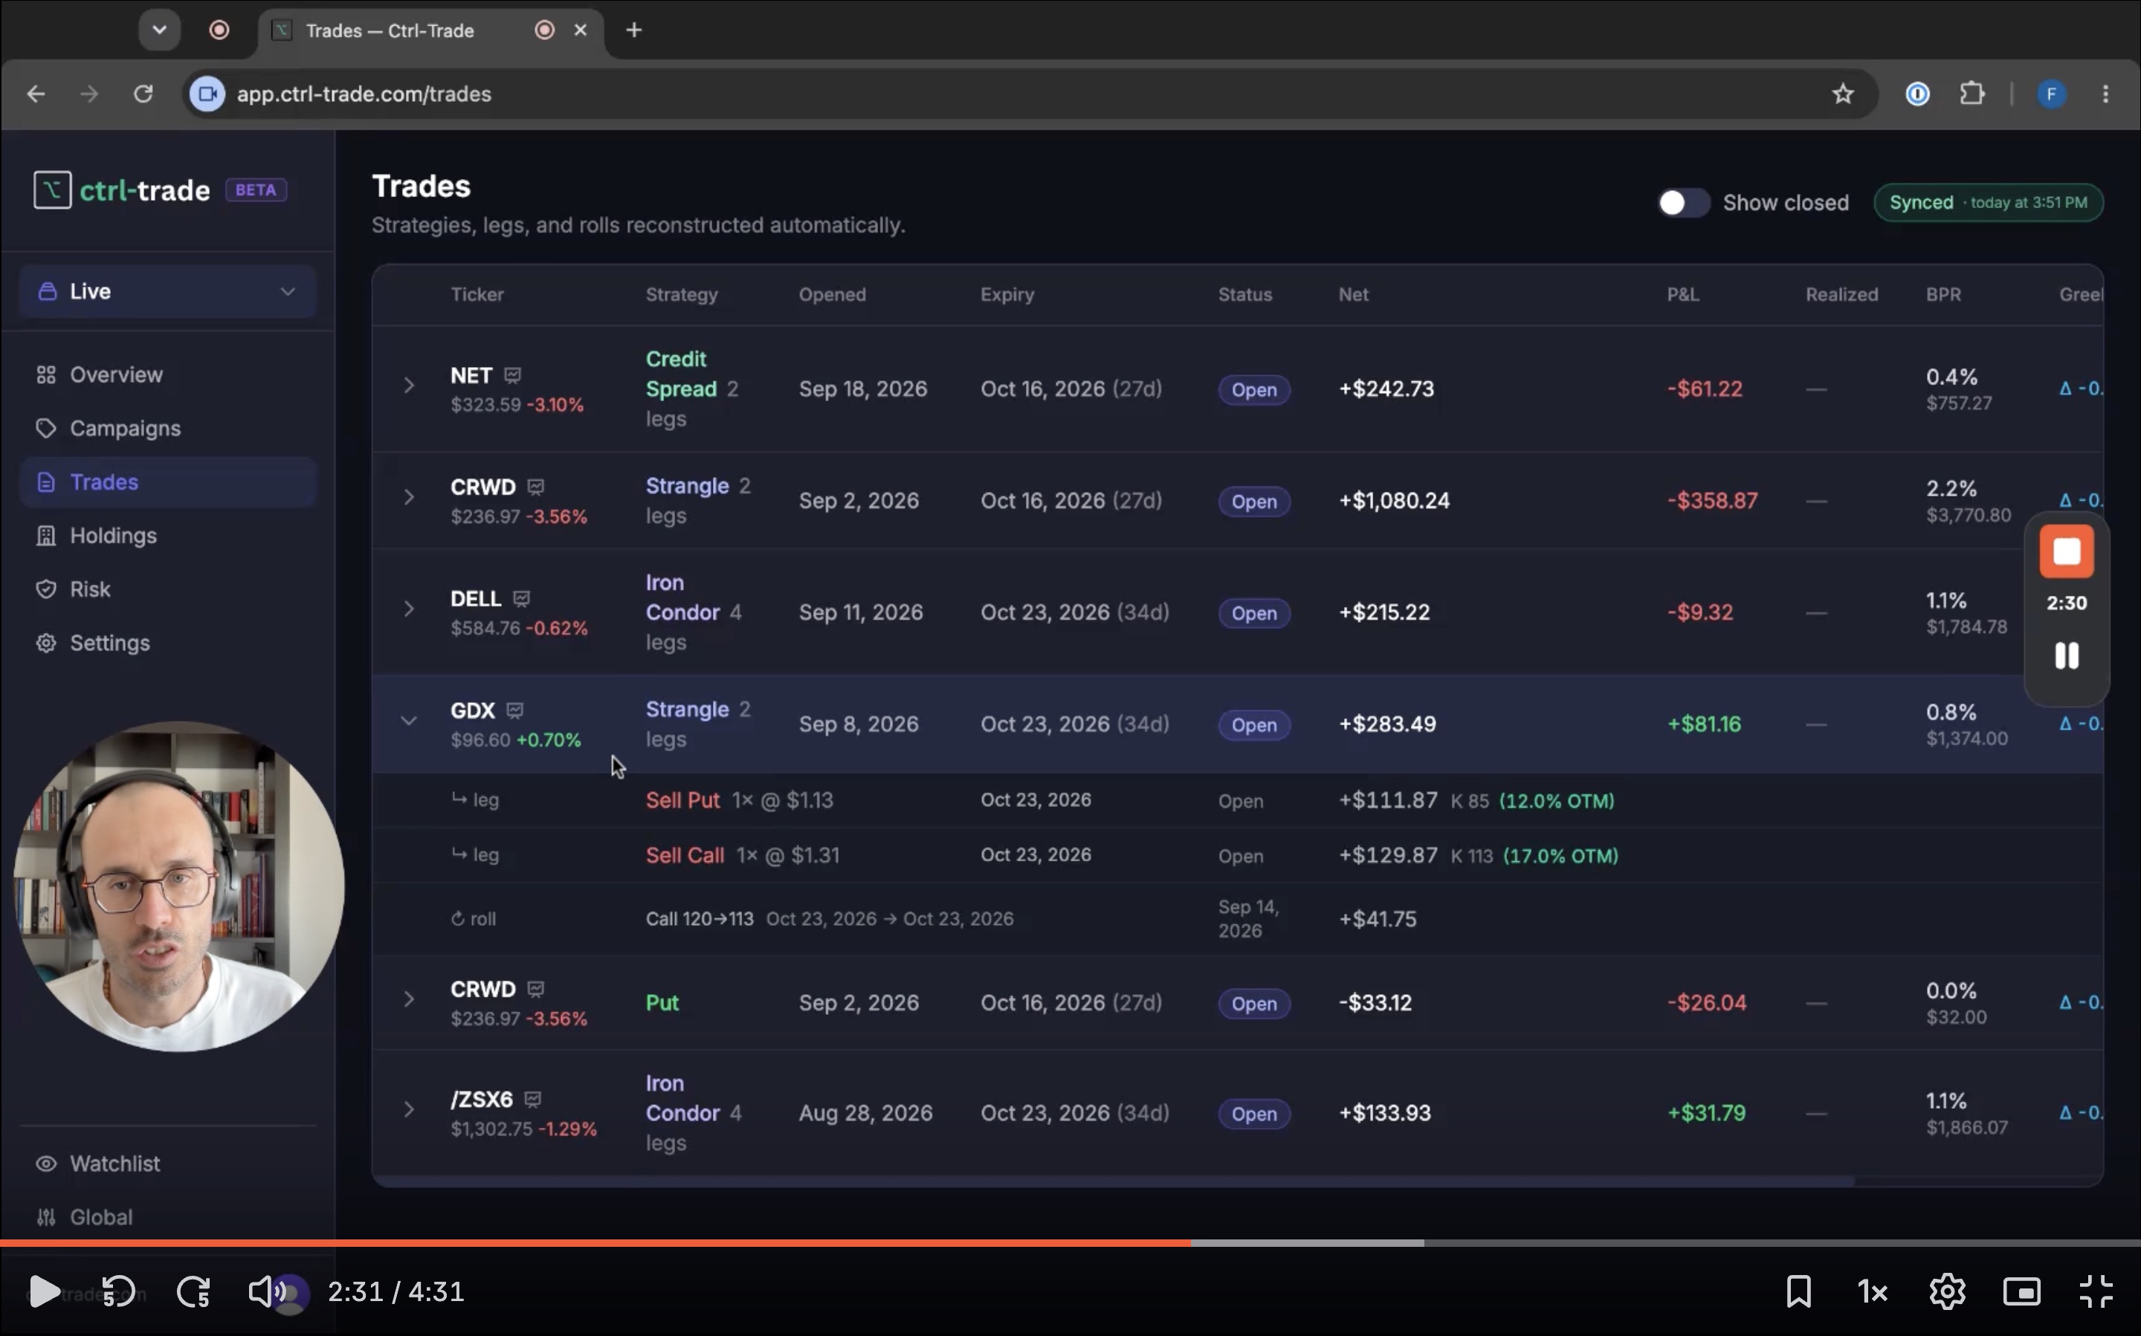Bookmark this page with the star icon
This screenshot has height=1336, width=2141.
tap(1842, 94)
